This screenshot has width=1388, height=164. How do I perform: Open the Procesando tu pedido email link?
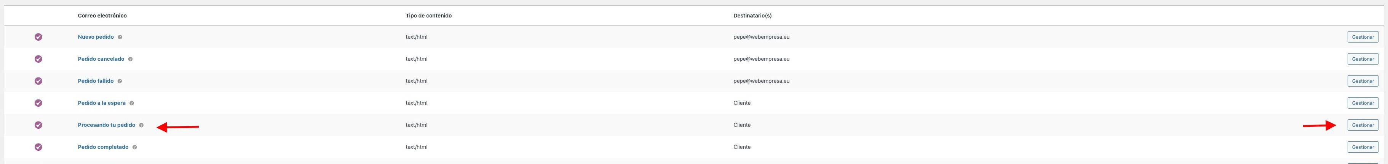pyautogui.click(x=107, y=125)
